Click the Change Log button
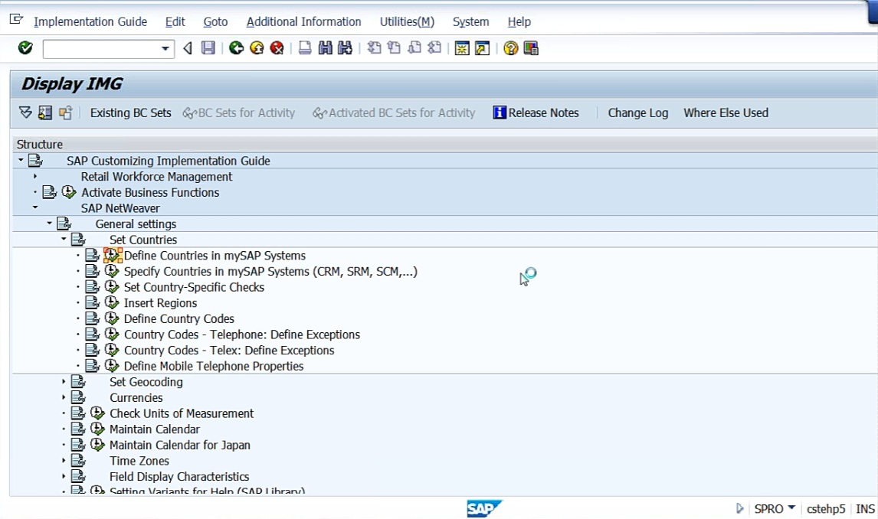 click(637, 113)
